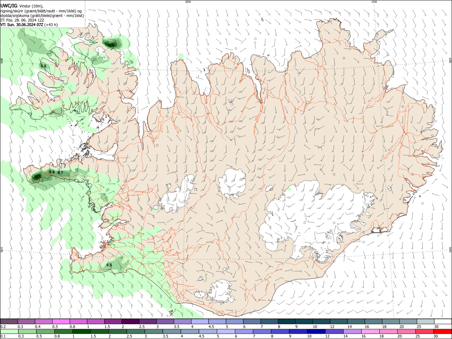452x339 pixels.
Task: Click the UWC/IG title text
Action: tap(8, 6)
